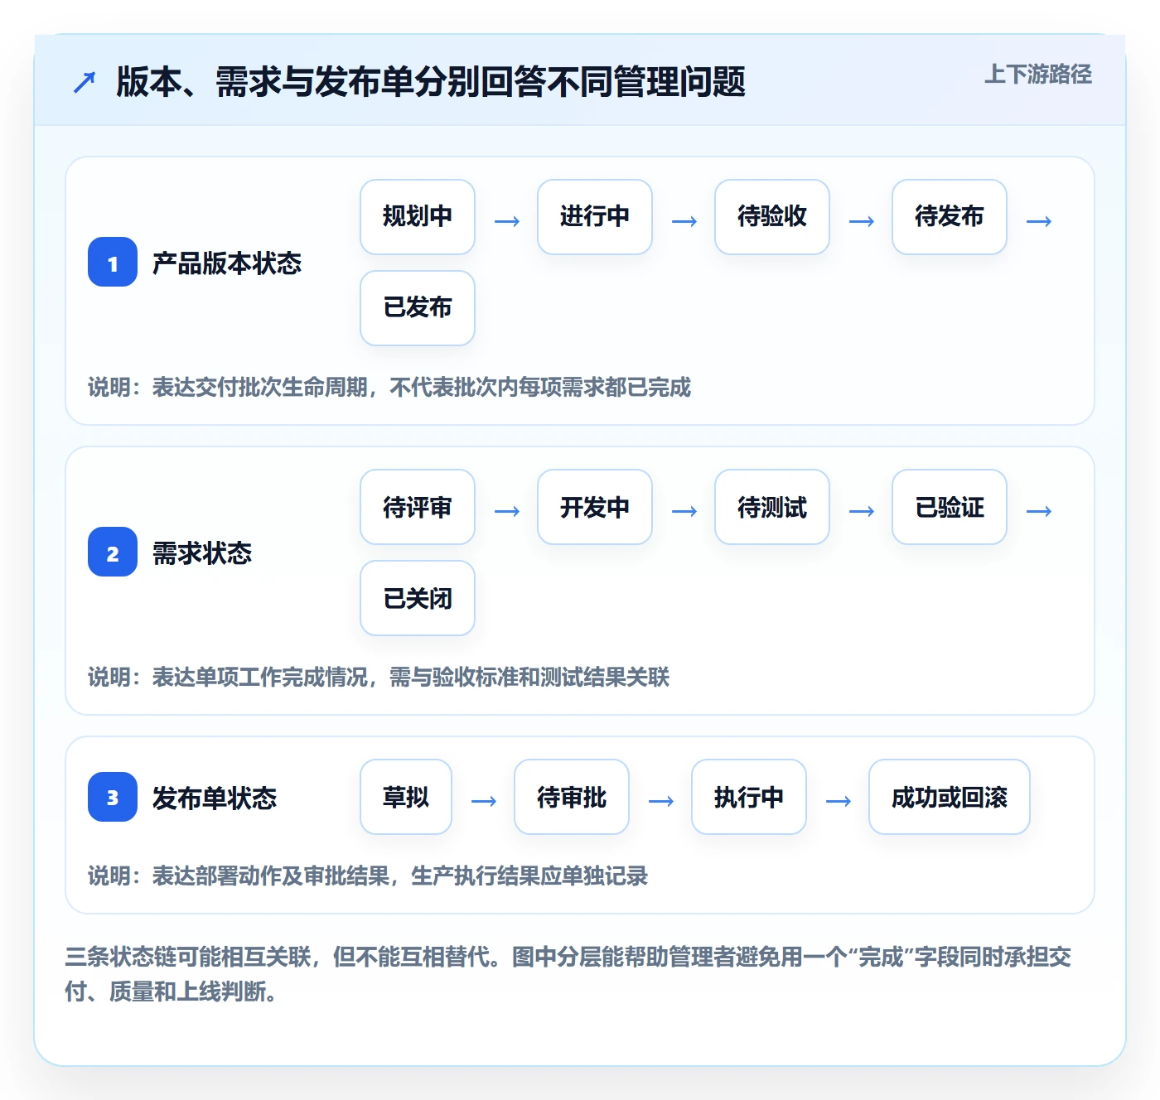Select the 进行中 status chip
This screenshot has height=1100, width=1160.
595,217
